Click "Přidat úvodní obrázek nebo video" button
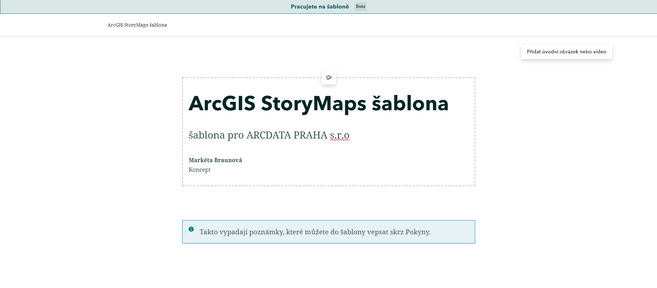657x288 pixels. pyautogui.click(x=566, y=52)
